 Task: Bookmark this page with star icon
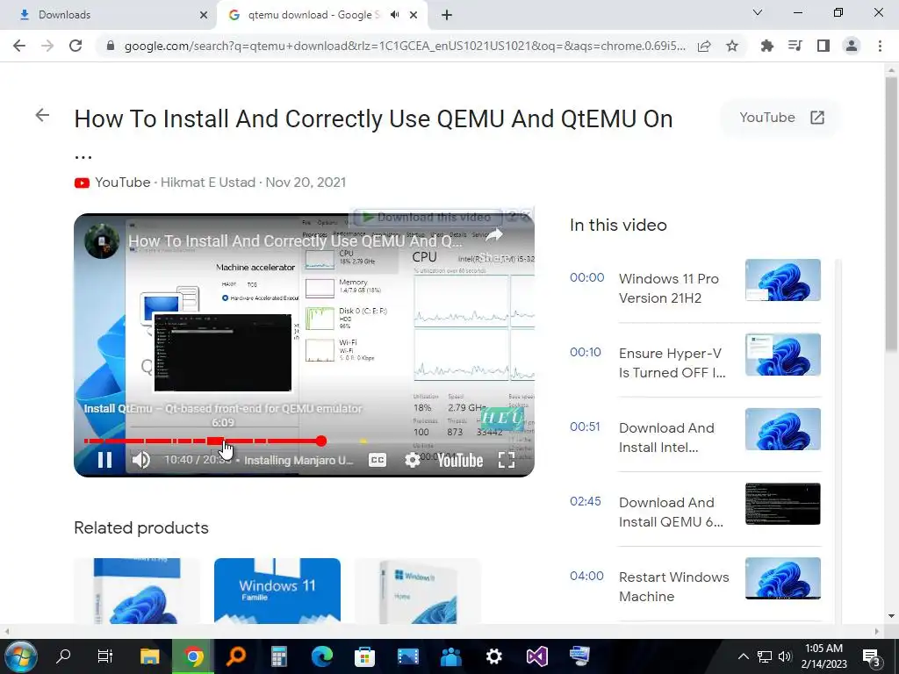click(732, 46)
